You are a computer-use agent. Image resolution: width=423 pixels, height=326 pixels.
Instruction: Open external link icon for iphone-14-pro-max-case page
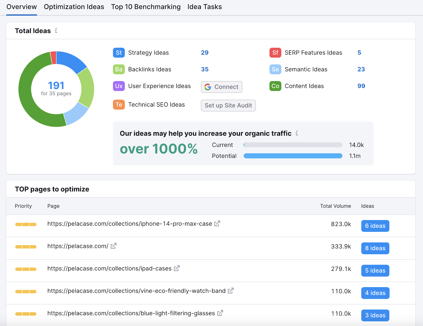pyautogui.click(x=217, y=224)
